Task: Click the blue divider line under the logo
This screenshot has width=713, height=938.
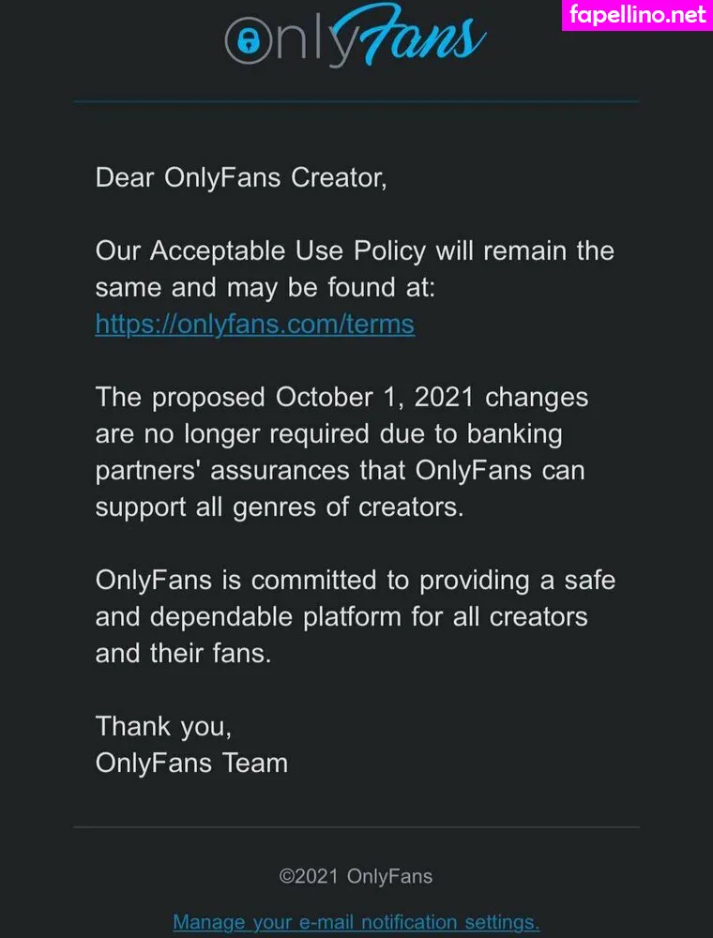Action: click(x=356, y=101)
